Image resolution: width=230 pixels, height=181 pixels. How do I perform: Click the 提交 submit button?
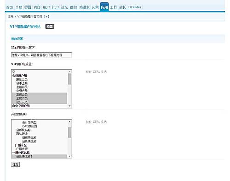(16, 165)
